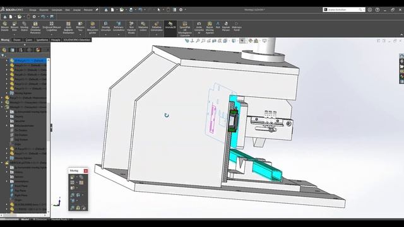Expand the Detaylandırmalar folder in the tree
Image resolution: width=404 pixels, height=227 pixels.
click(7, 126)
